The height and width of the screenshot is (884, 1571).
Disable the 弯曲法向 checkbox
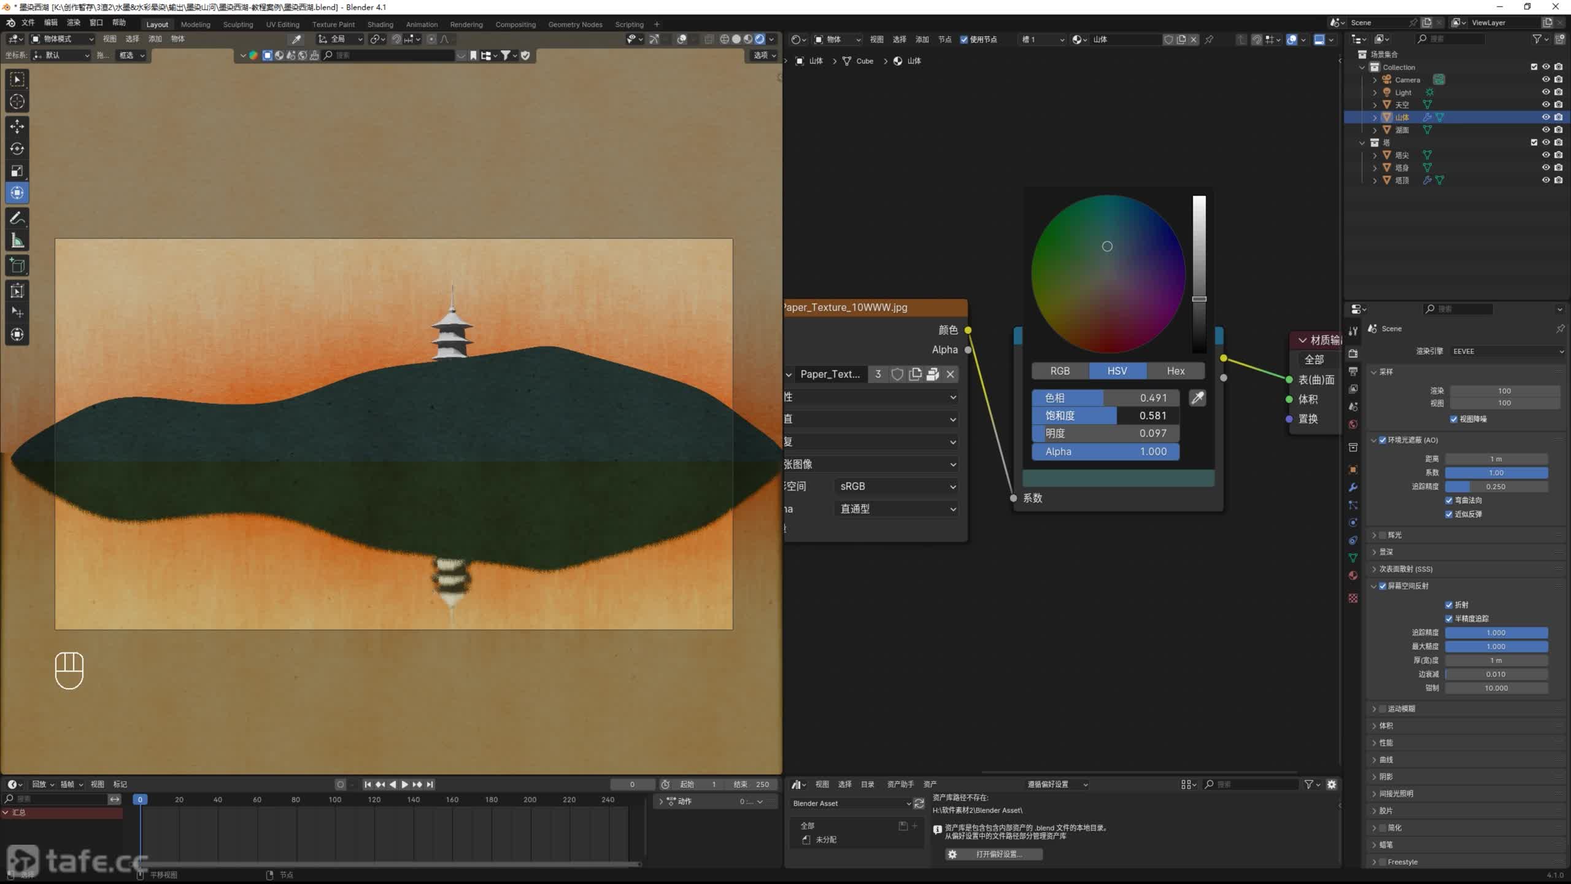pyautogui.click(x=1449, y=500)
